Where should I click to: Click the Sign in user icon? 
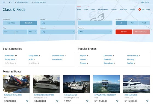142,2
